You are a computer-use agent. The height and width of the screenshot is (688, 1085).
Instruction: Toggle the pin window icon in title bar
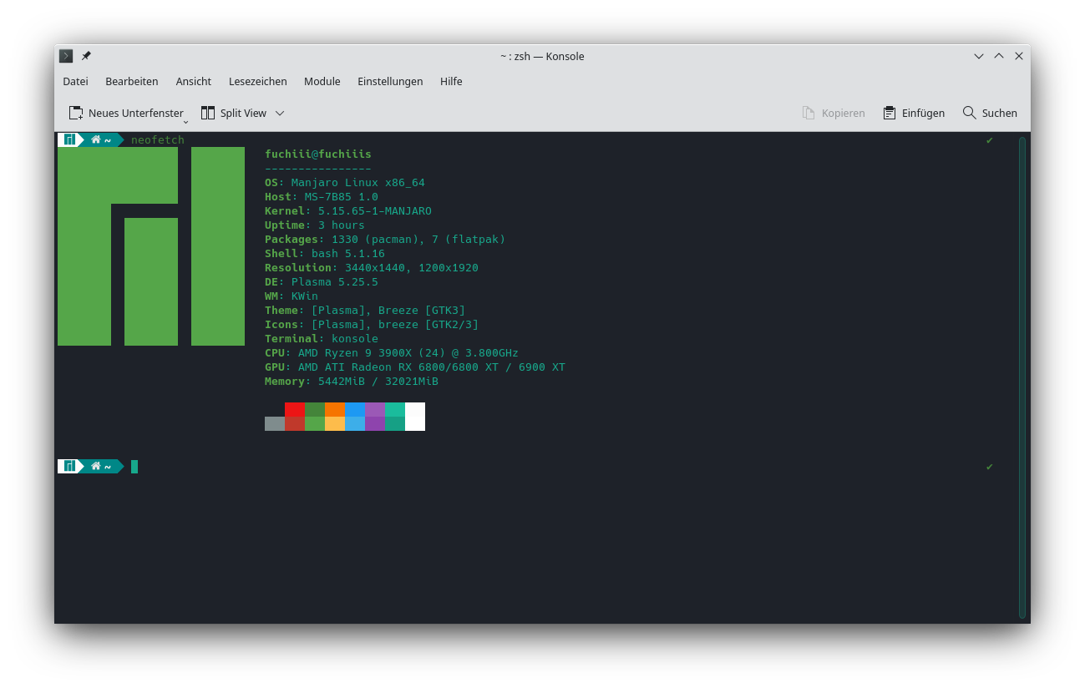click(x=86, y=56)
